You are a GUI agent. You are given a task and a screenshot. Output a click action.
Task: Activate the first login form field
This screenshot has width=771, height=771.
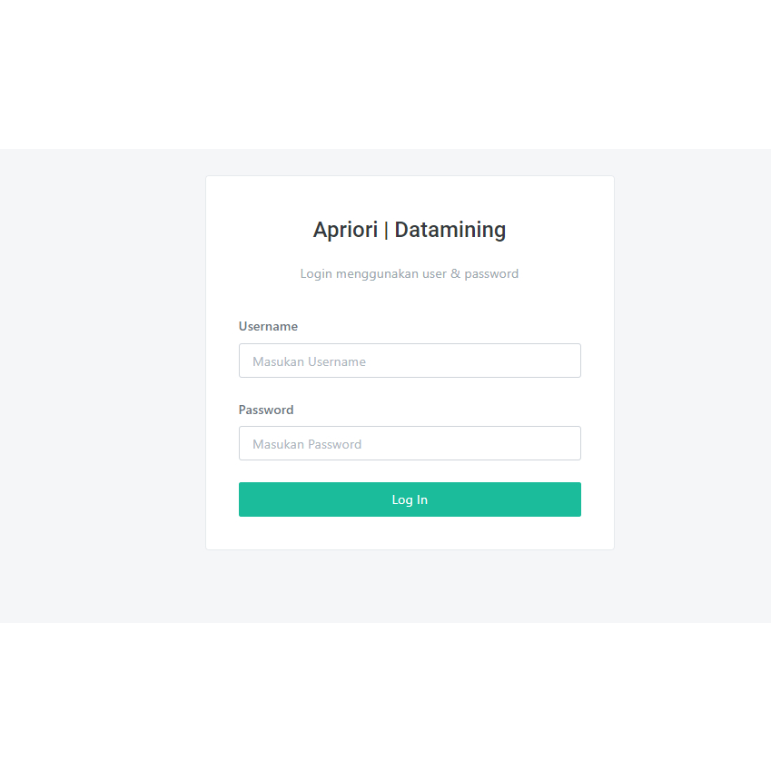[410, 361]
